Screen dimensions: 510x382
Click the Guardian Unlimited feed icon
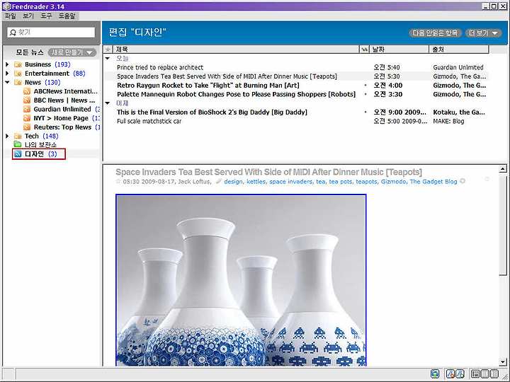[27, 109]
